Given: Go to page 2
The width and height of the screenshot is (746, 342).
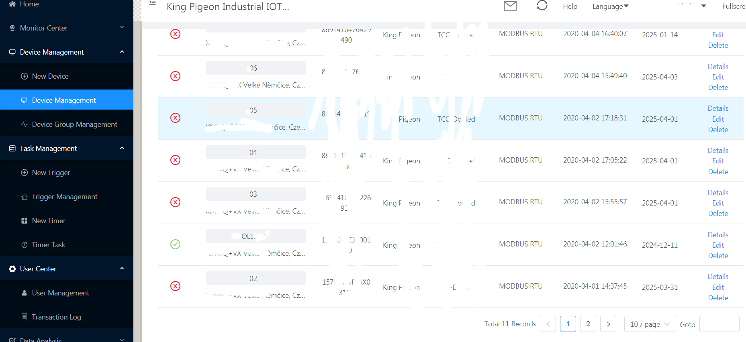Looking at the screenshot, I should tap(588, 324).
